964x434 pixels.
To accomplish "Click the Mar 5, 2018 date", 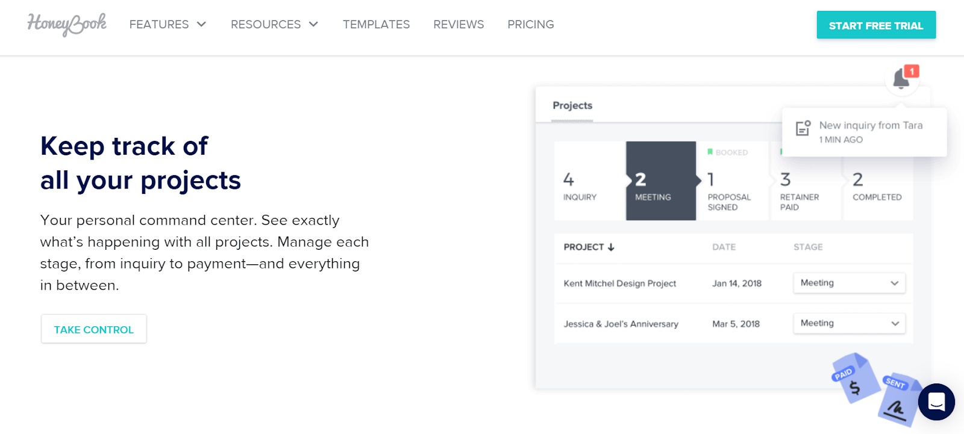I will (x=736, y=324).
